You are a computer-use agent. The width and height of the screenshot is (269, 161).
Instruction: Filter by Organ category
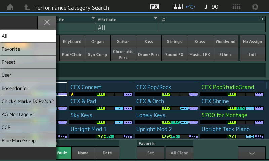98,42
